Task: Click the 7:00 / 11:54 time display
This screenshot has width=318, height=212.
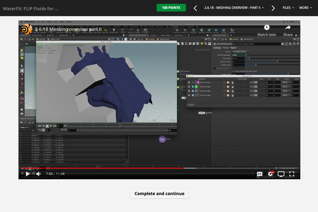Action: 55,174
